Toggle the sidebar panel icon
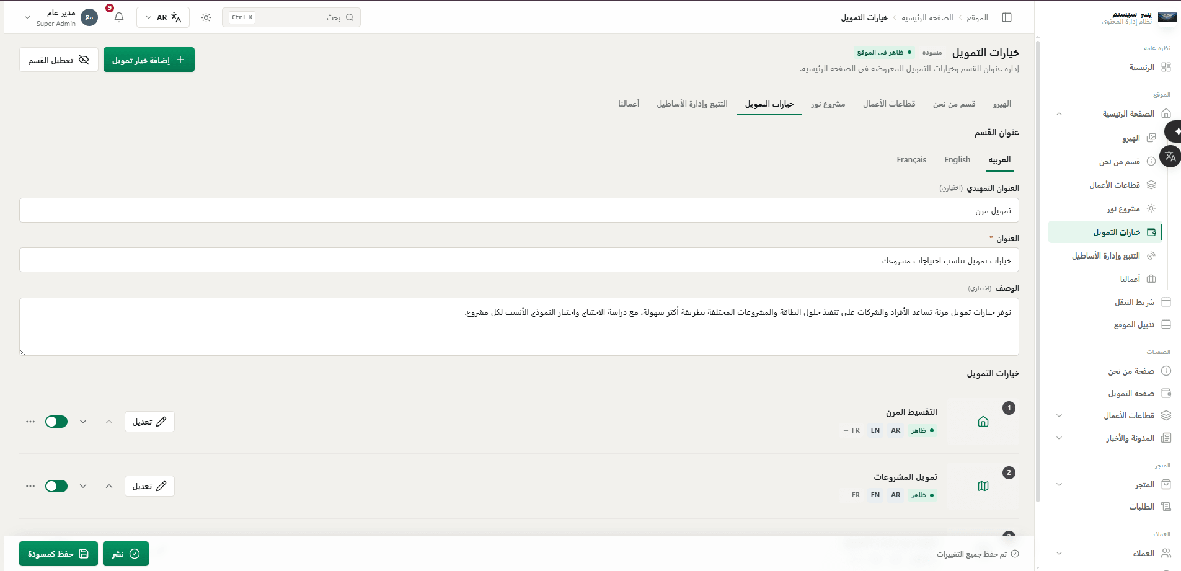Viewport: 1181px width, 571px height. coord(1007,17)
